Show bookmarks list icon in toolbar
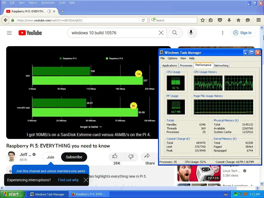 210,20
